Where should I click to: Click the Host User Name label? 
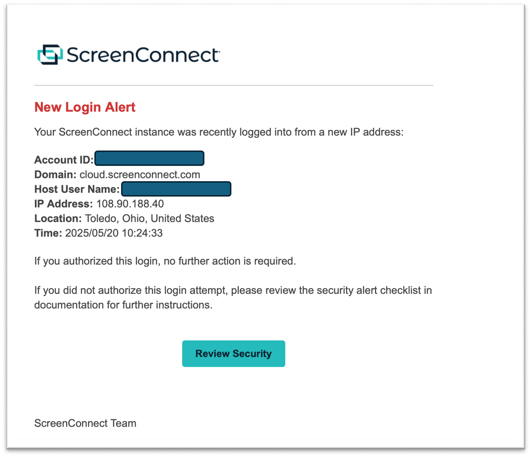[x=77, y=189]
